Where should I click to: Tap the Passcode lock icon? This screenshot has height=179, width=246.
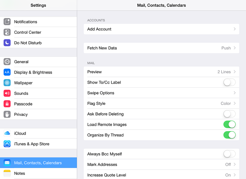7,104
